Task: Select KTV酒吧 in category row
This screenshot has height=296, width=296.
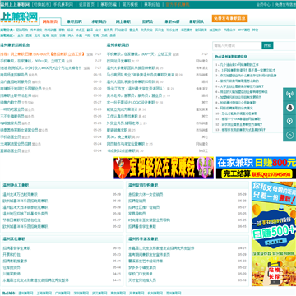Action: (243, 30)
